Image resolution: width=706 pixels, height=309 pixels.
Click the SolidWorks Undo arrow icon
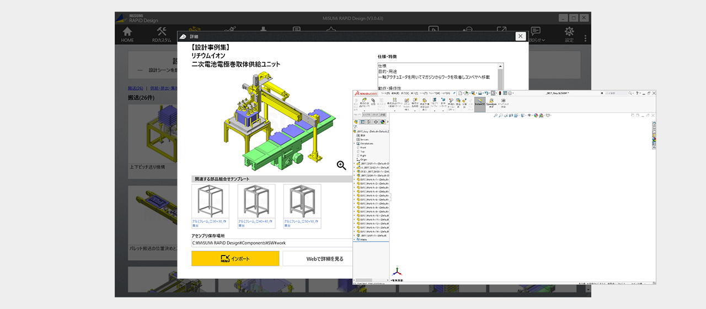tap(486, 93)
